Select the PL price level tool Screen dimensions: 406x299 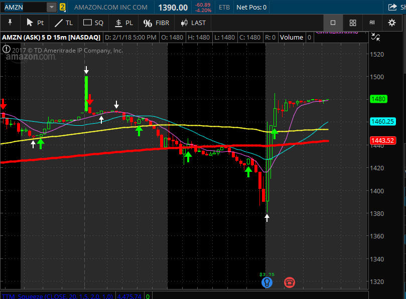pos(124,23)
